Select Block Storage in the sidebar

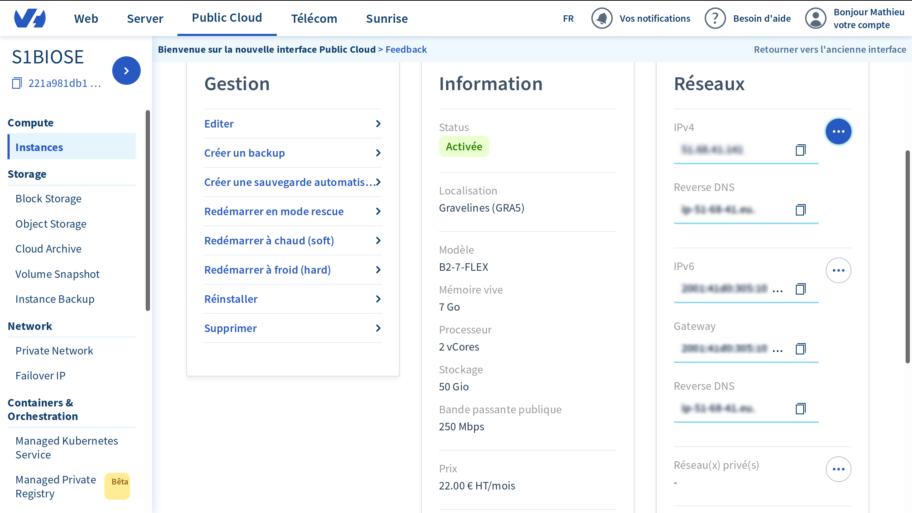tap(48, 198)
